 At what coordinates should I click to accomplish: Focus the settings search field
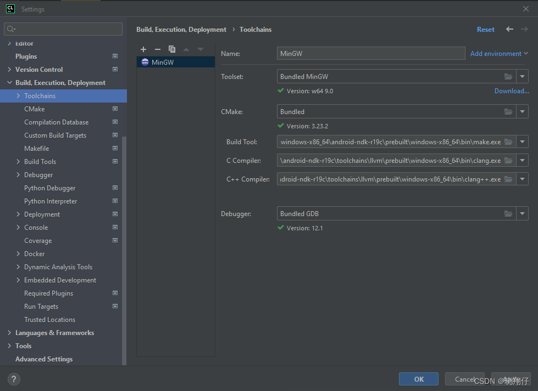[63, 29]
